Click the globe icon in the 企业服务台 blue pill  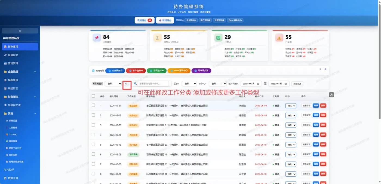click(110, 70)
